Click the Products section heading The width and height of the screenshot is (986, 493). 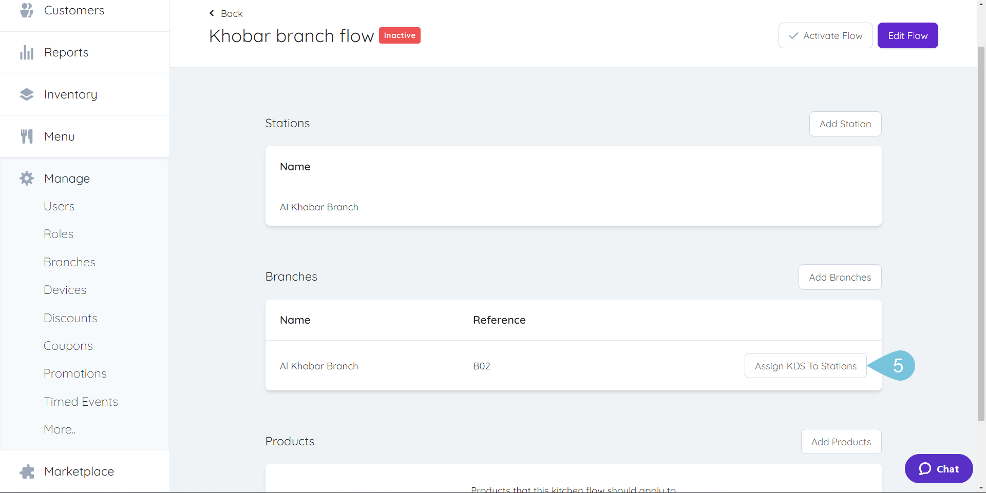pos(290,441)
